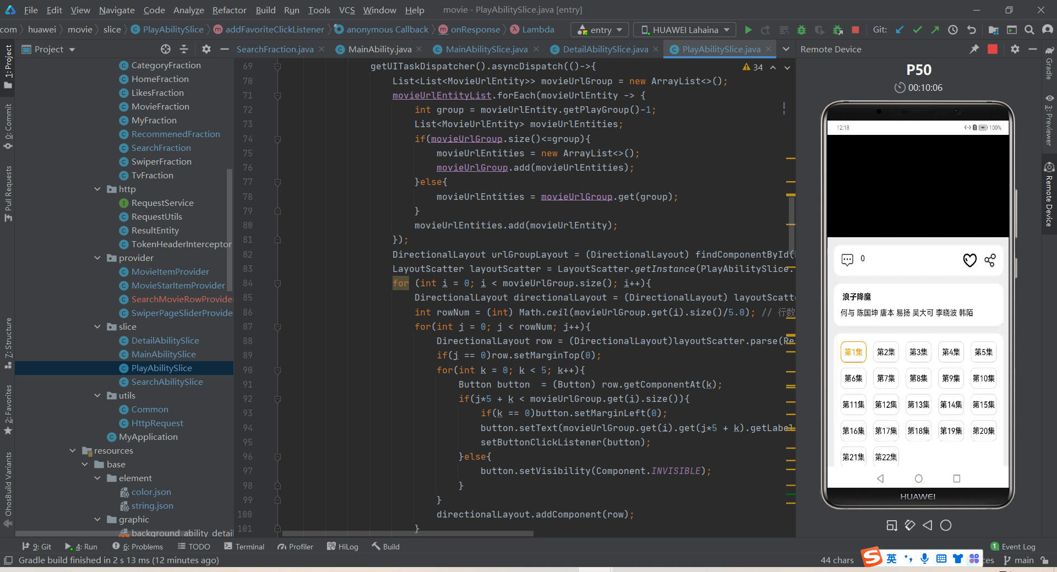Viewport: 1057px width, 572px height.
Task: Start debugging with the green bug icon
Action: tap(802, 30)
